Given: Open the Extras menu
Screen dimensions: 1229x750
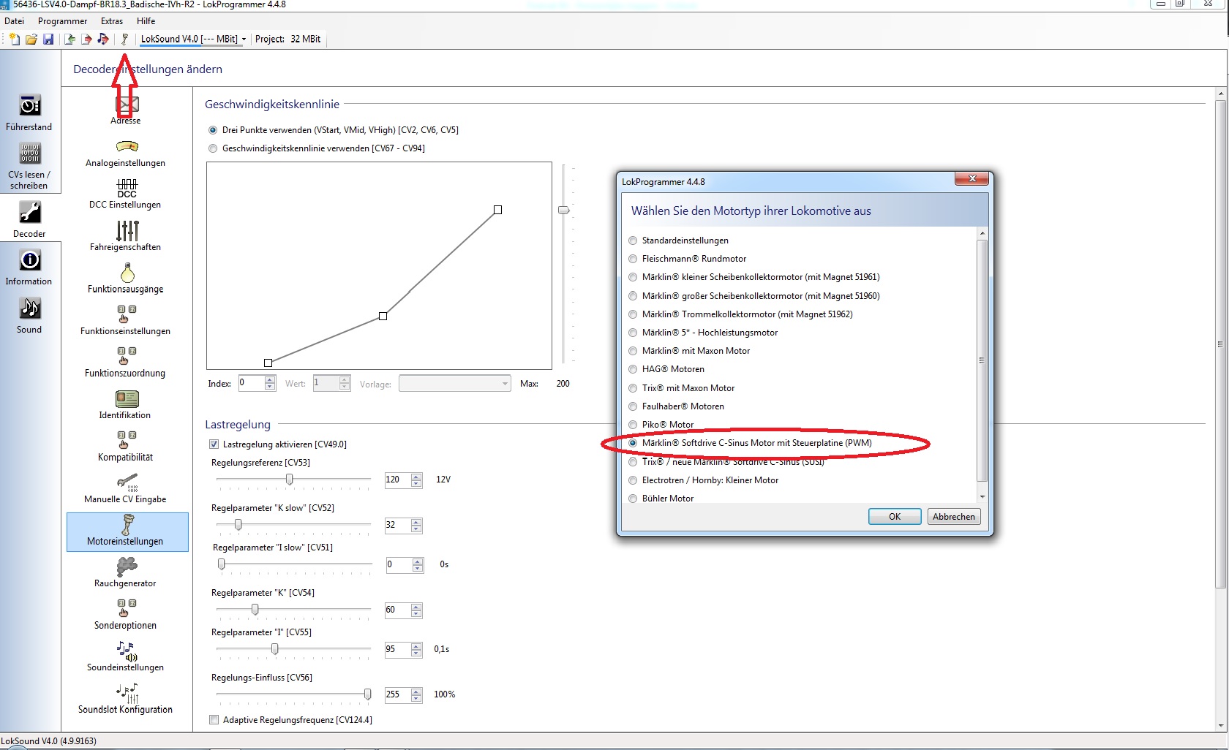Looking at the screenshot, I should 112,21.
